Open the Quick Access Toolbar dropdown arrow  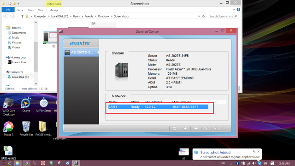click(18, 4)
